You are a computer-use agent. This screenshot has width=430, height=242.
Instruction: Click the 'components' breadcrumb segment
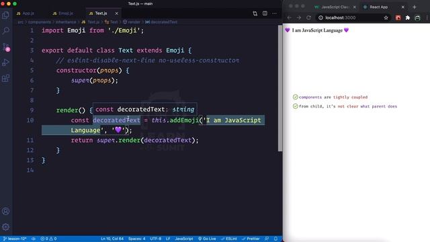(40, 22)
